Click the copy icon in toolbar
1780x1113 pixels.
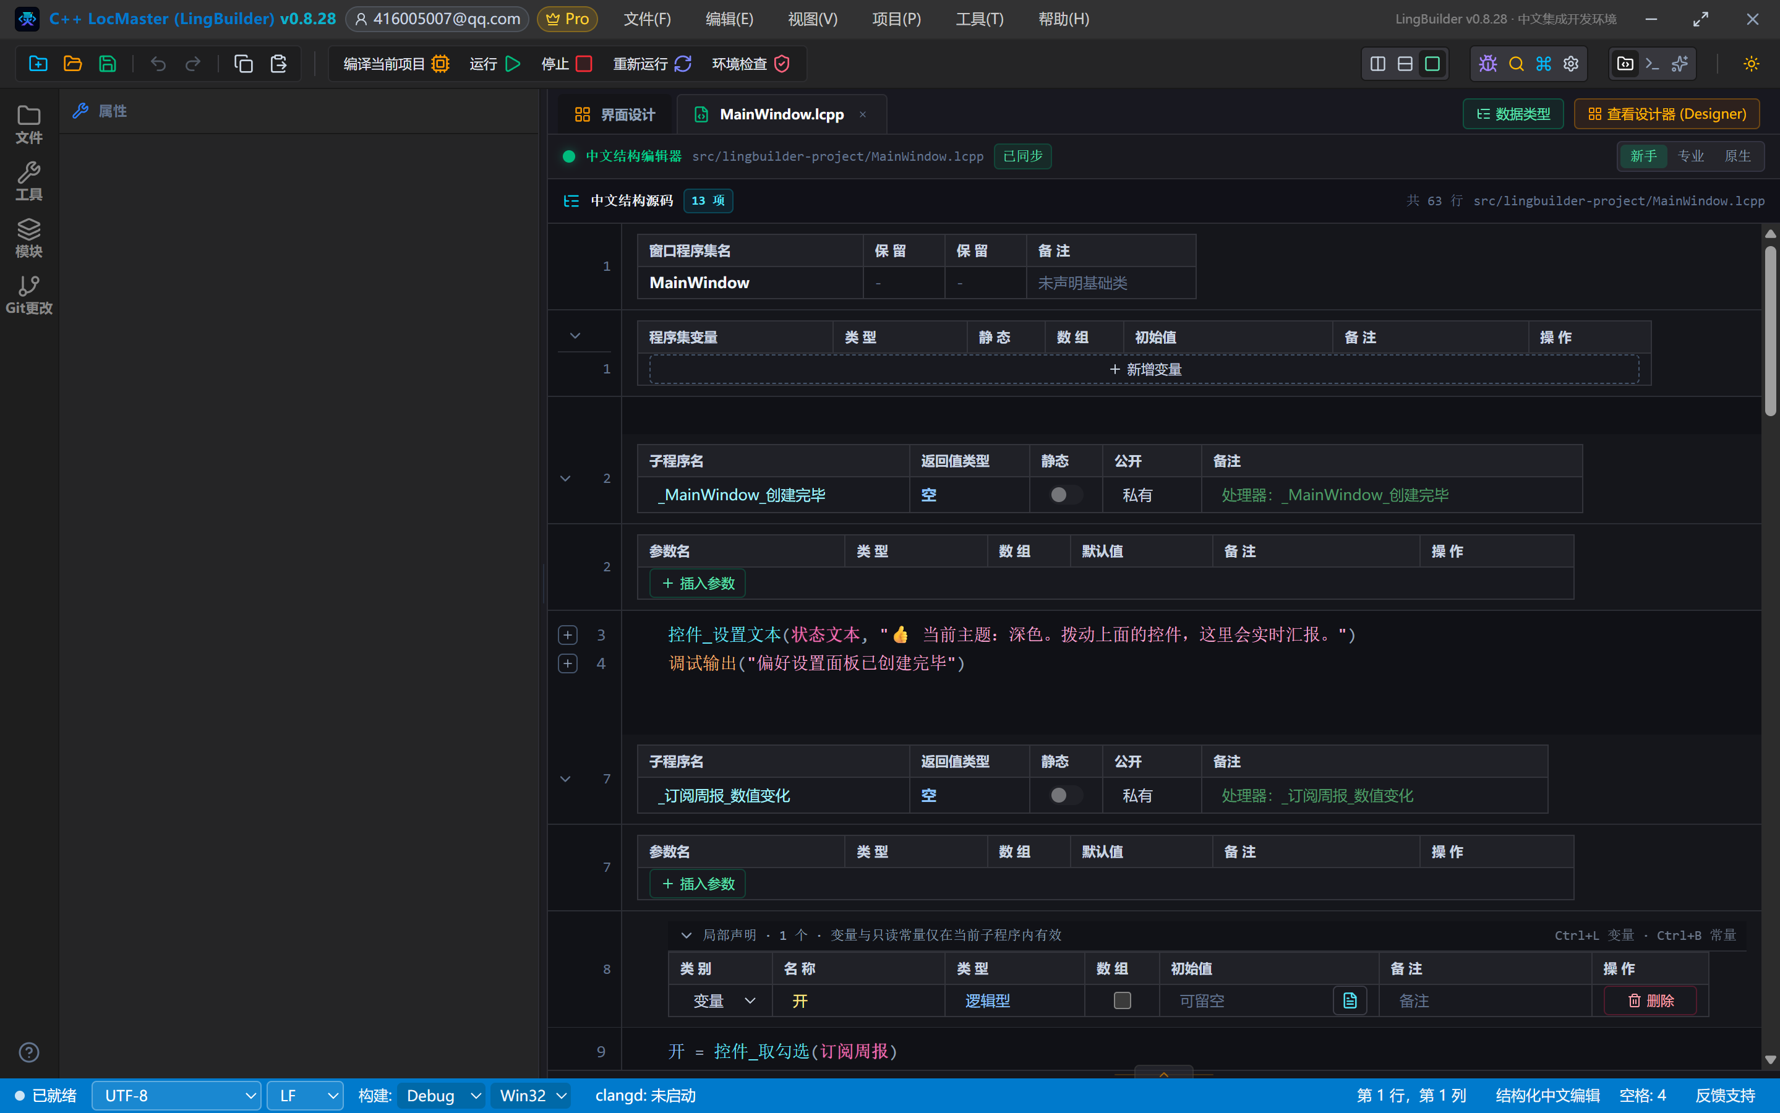tap(243, 64)
